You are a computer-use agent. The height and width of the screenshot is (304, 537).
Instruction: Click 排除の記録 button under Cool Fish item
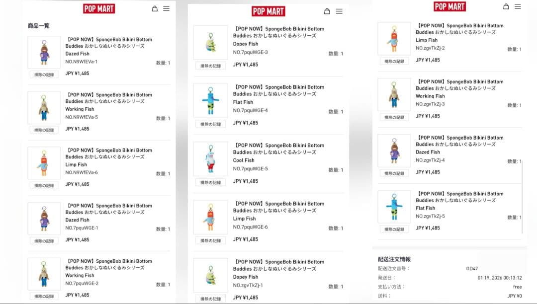pyautogui.click(x=210, y=182)
